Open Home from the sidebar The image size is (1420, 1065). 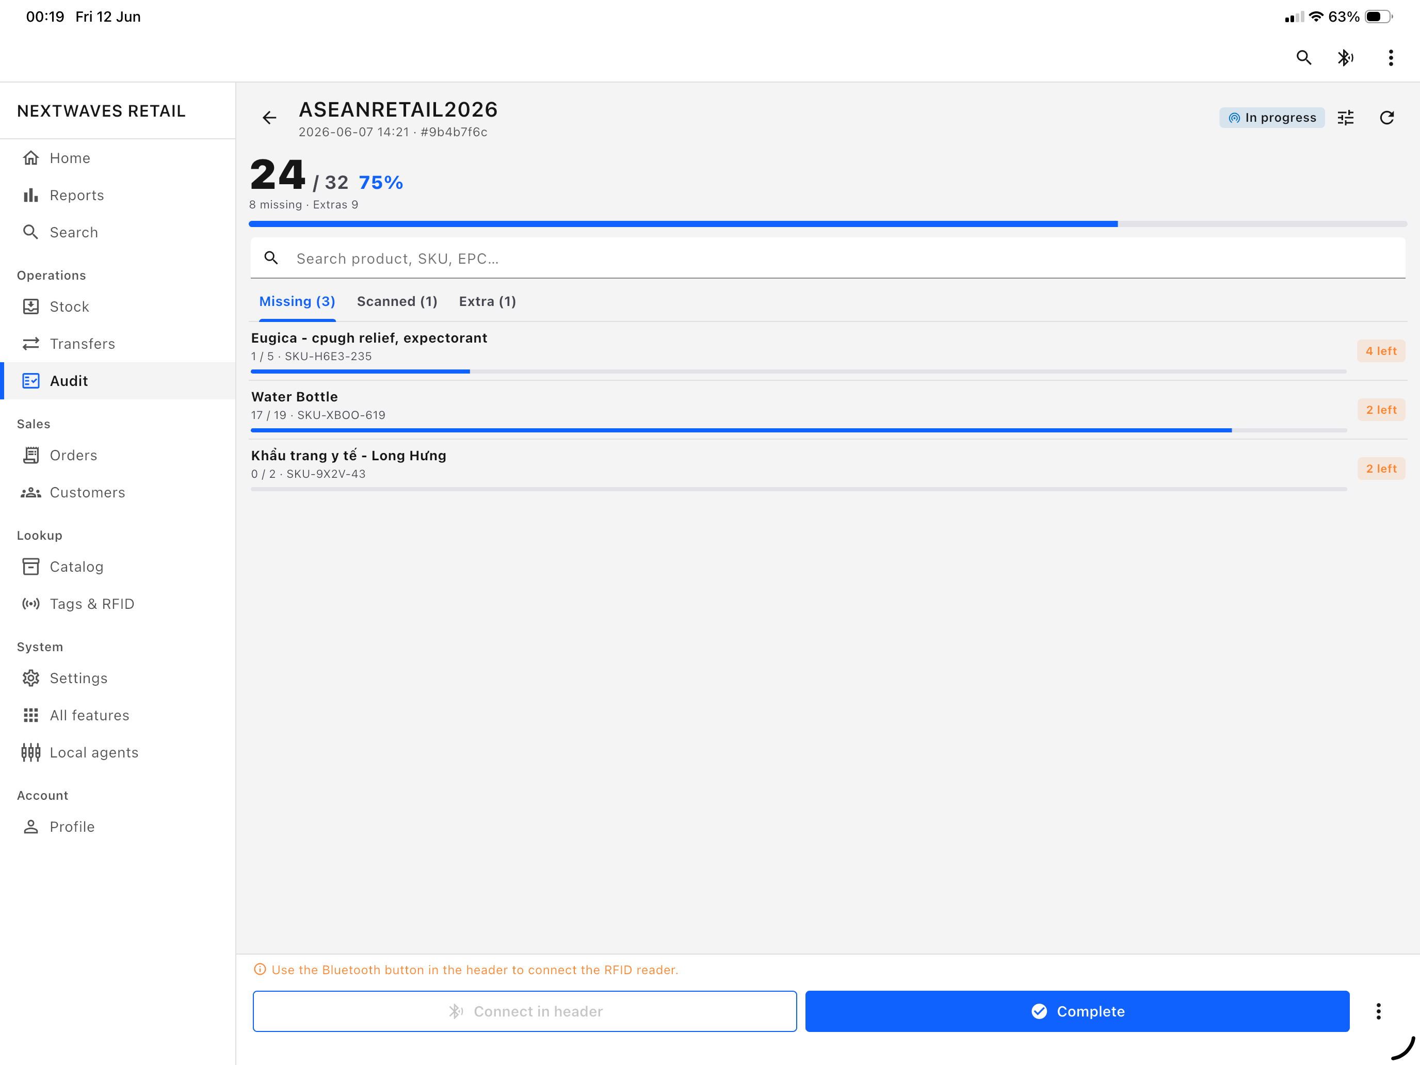click(x=118, y=158)
